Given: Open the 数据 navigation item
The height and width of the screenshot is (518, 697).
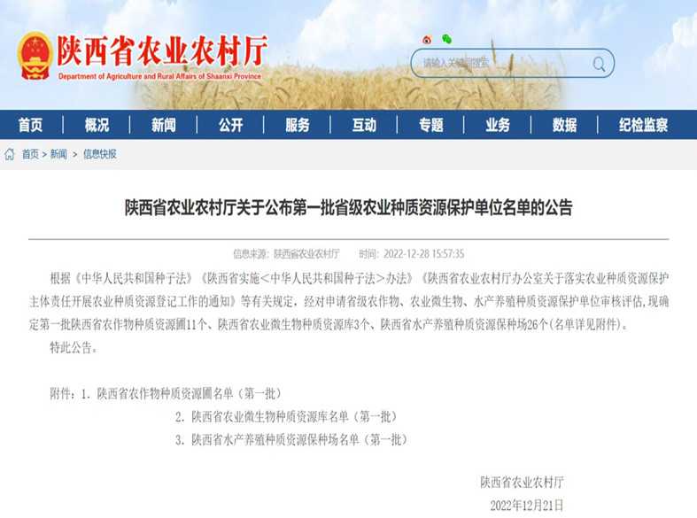Looking at the screenshot, I should [x=565, y=125].
